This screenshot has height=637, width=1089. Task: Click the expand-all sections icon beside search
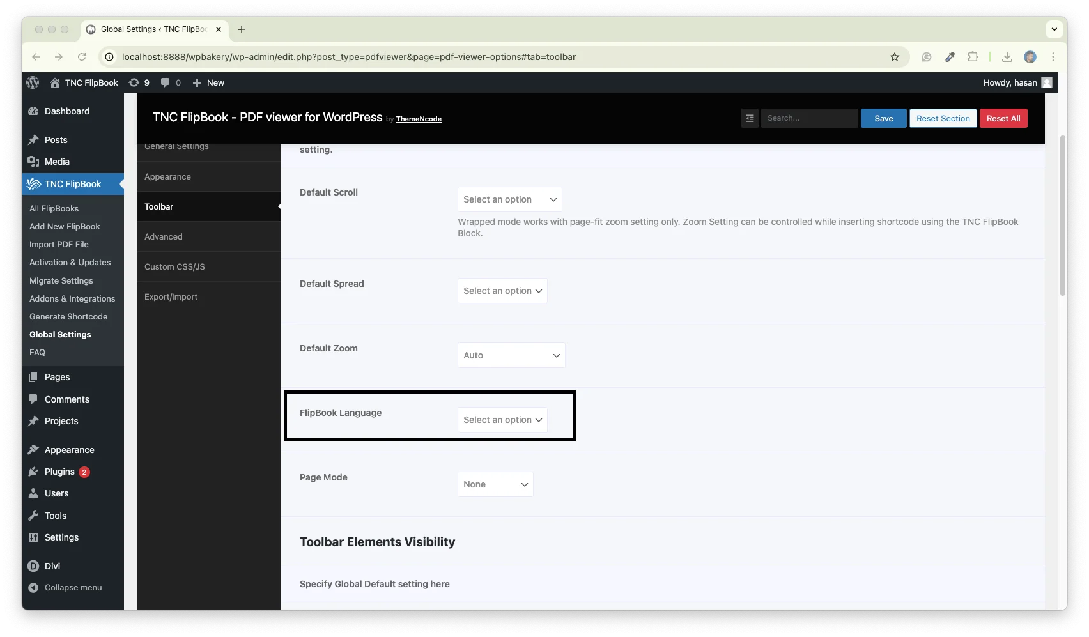point(750,118)
